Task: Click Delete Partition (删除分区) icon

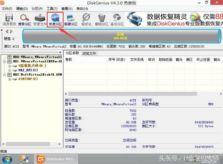Action: tap(101, 20)
